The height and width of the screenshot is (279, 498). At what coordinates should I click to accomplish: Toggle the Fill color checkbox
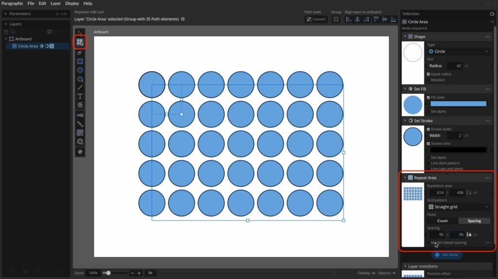coord(428,98)
